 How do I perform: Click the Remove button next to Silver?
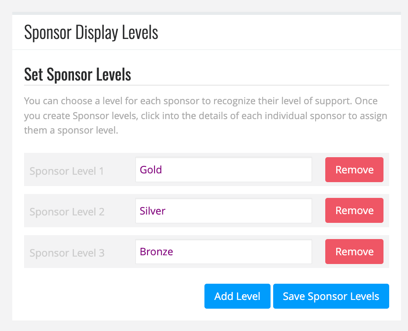354,211
